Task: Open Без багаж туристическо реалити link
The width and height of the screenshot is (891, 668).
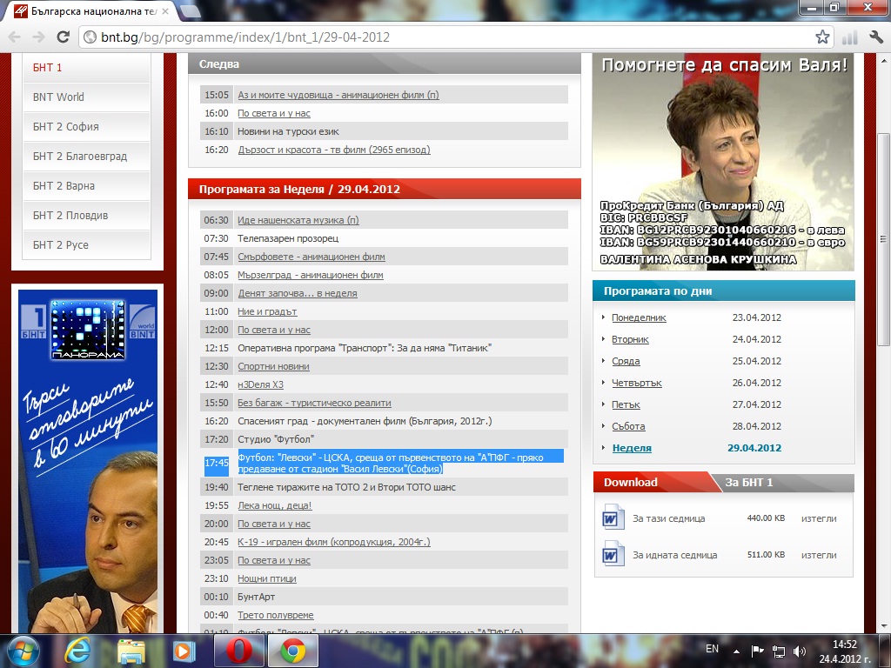Action: [x=314, y=403]
